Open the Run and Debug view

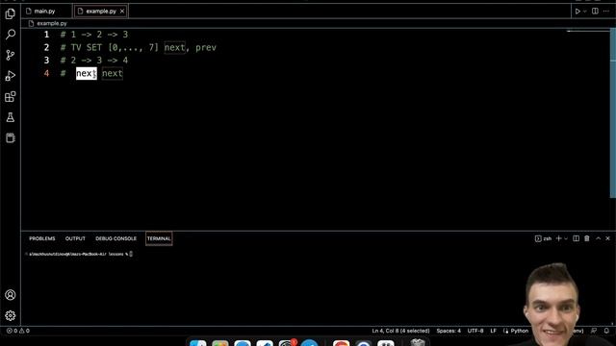pos(11,76)
